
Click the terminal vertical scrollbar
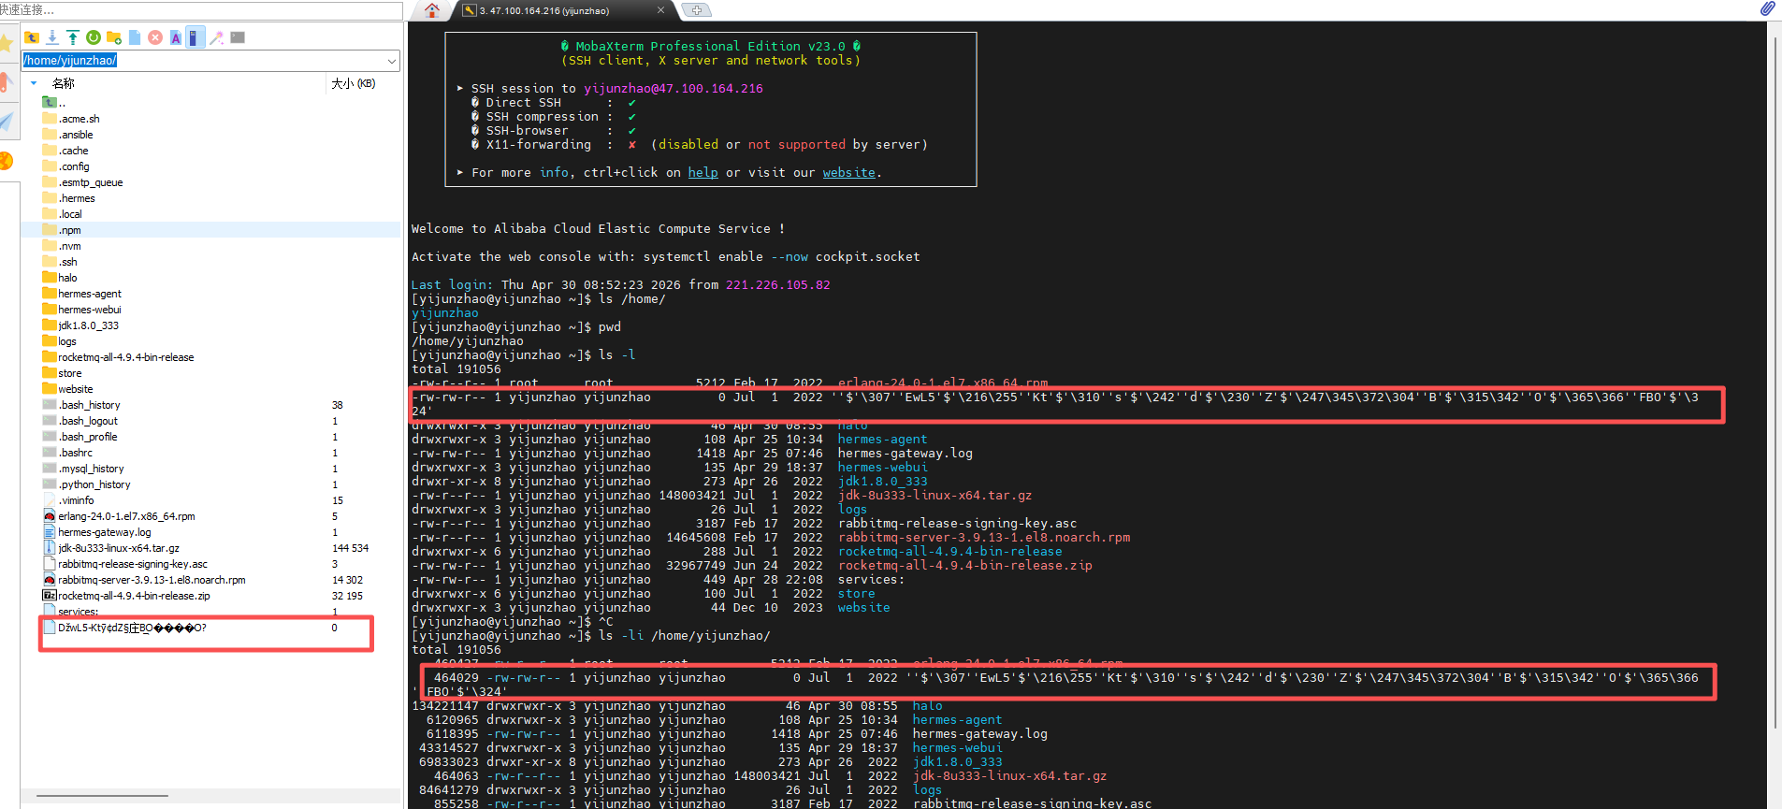click(x=1775, y=374)
